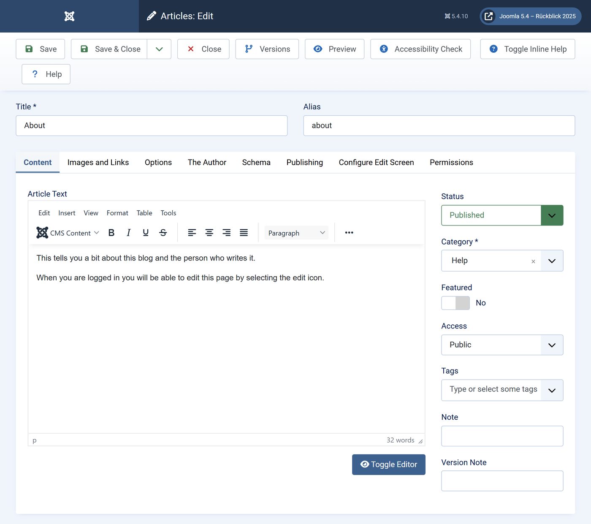This screenshot has width=591, height=524.
Task: Run the Accessibility Check
Action: [420, 49]
